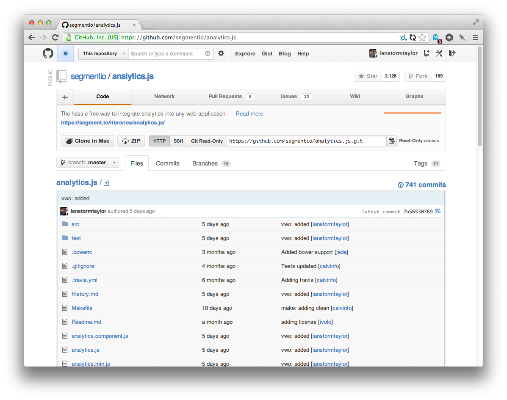Click segmentio owner link
Image resolution: width=507 pixels, height=400 pixels.
(x=88, y=77)
